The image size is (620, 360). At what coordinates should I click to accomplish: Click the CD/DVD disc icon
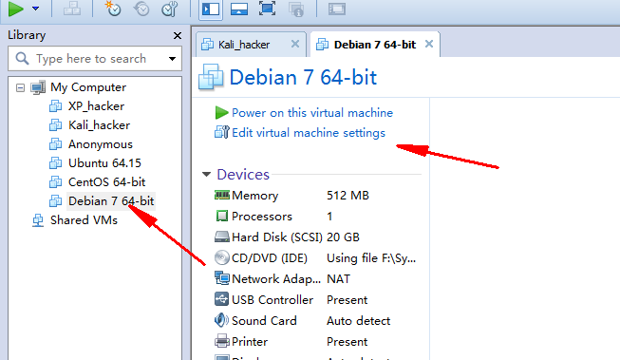(x=222, y=257)
